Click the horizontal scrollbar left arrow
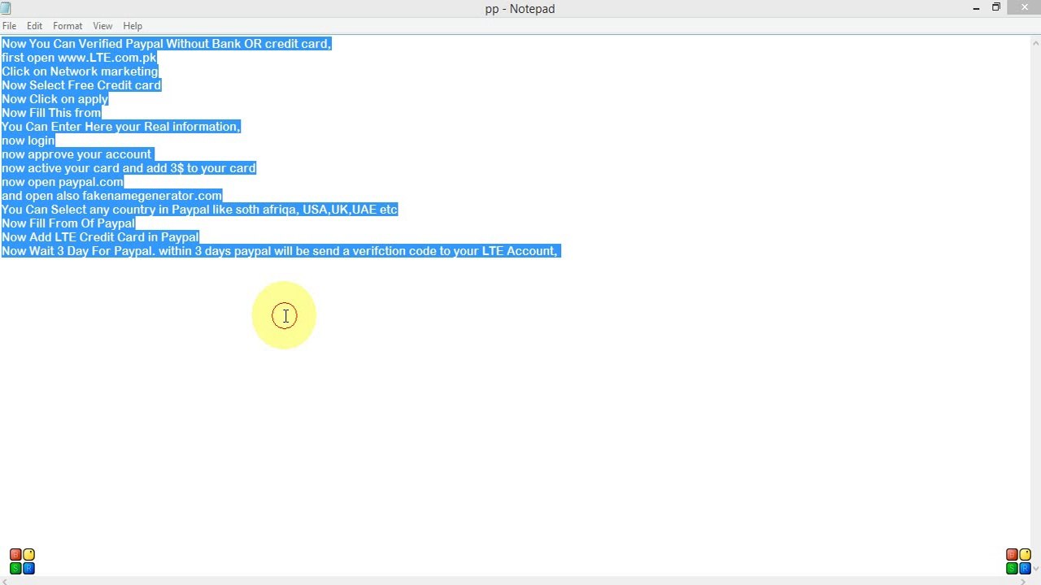This screenshot has width=1041, height=585. click(x=4, y=582)
